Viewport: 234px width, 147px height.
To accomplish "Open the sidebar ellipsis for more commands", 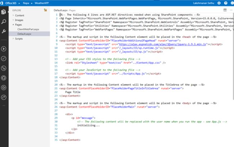I will (4, 105).
